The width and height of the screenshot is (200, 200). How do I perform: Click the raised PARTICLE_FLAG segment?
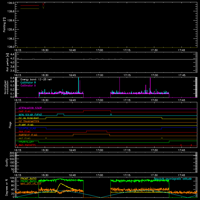tap(91, 134)
